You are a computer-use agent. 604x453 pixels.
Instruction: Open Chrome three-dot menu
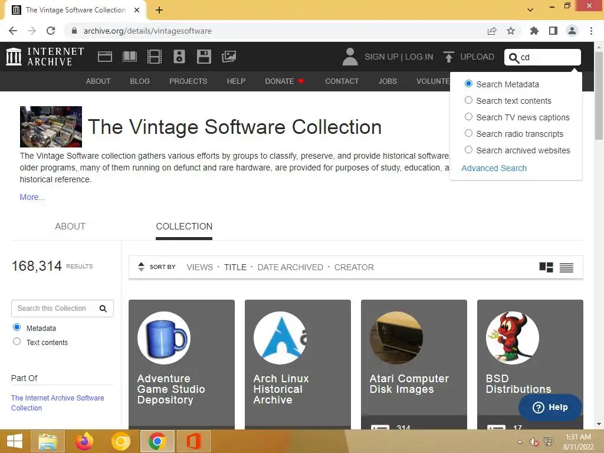point(591,31)
